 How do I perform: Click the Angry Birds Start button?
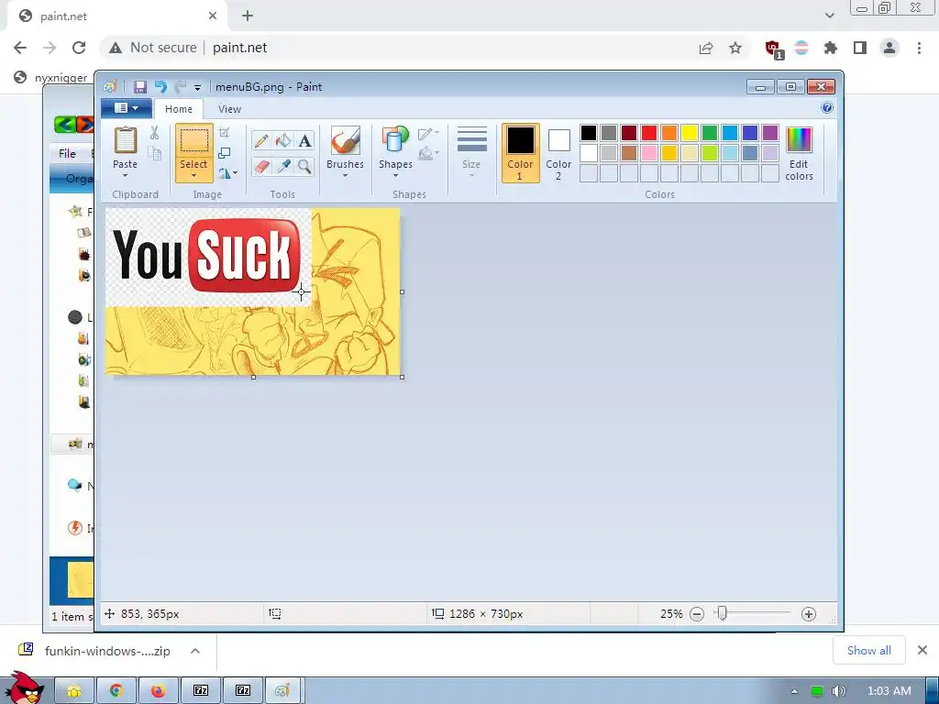click(24, 688)
